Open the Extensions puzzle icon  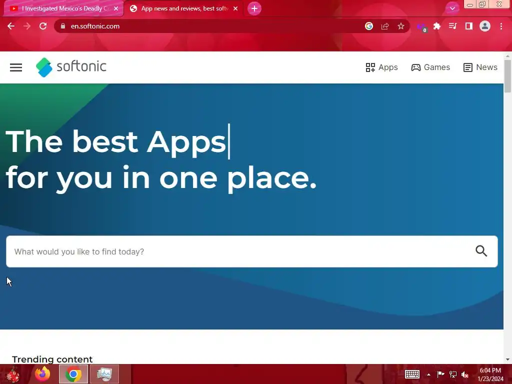(437, 26)
